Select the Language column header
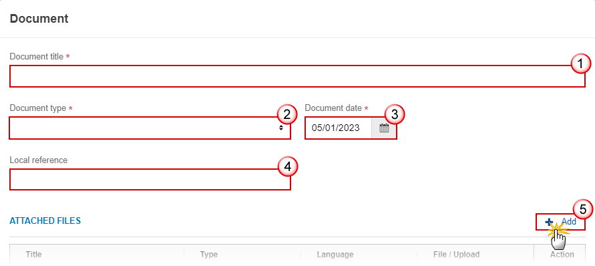595x266 pixels. (335, 254)
